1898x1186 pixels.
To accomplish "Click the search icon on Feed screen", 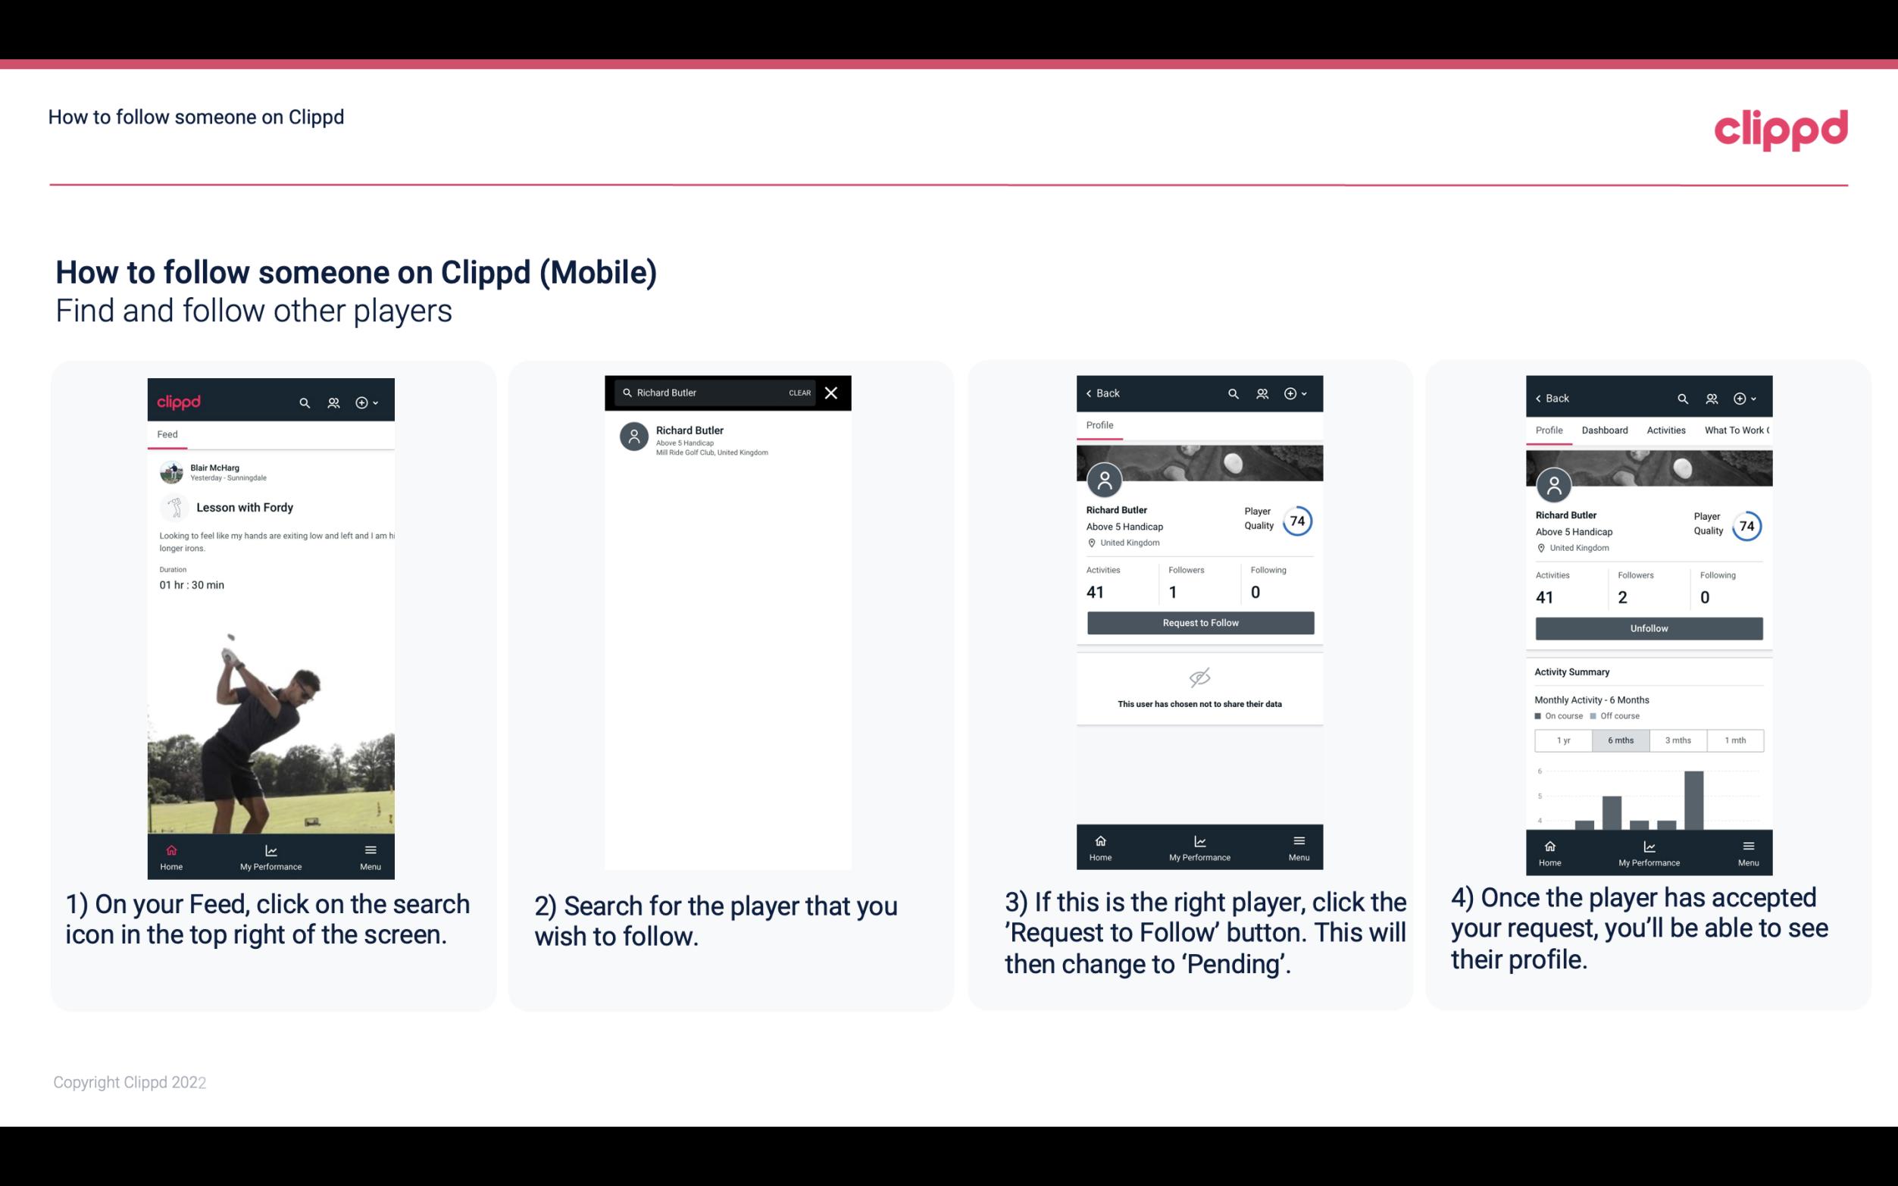I will click(302, 402).
